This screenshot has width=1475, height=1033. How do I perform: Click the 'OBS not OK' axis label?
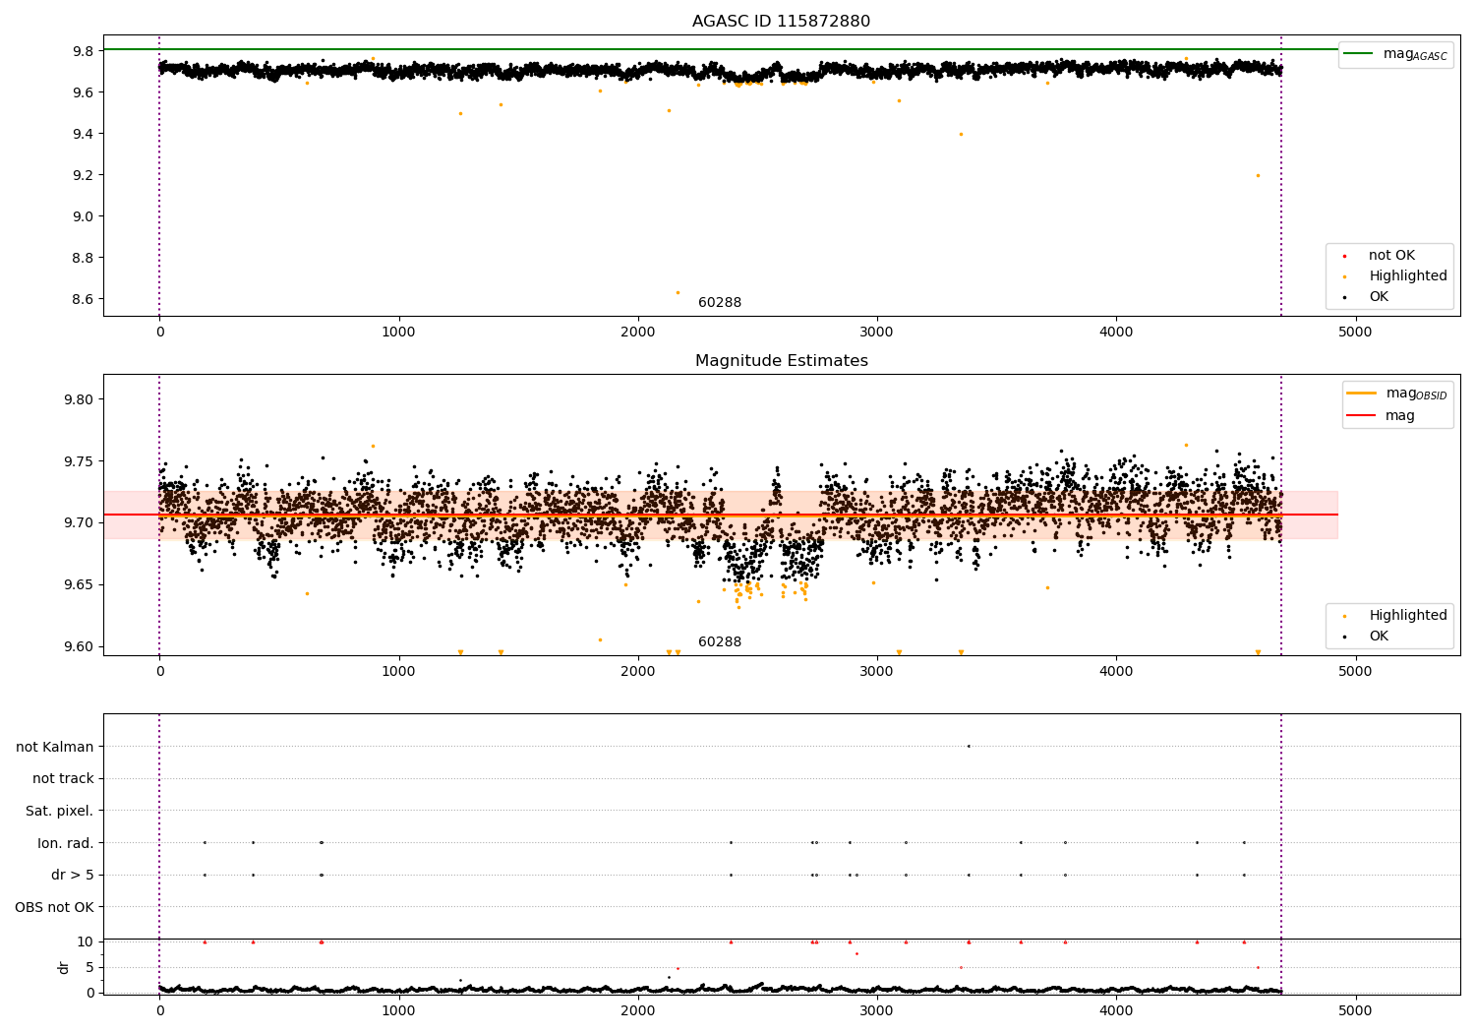[x=54, y=907]
